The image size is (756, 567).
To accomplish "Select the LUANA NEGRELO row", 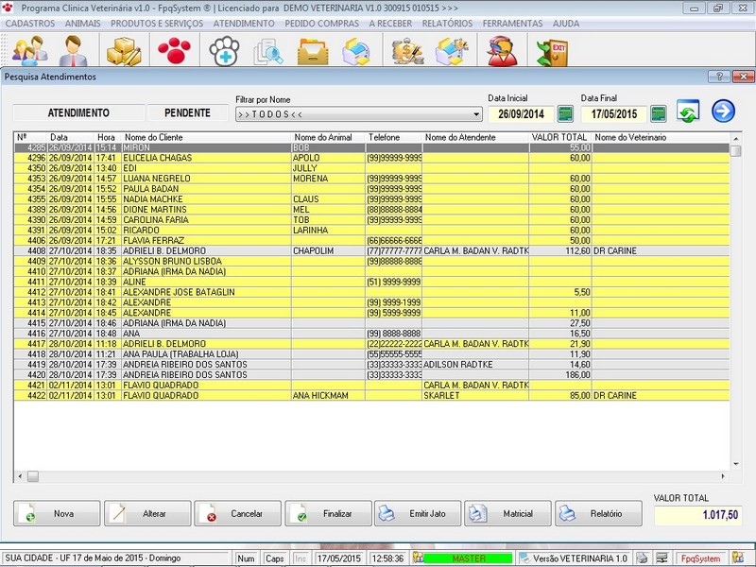I will 371,179.
